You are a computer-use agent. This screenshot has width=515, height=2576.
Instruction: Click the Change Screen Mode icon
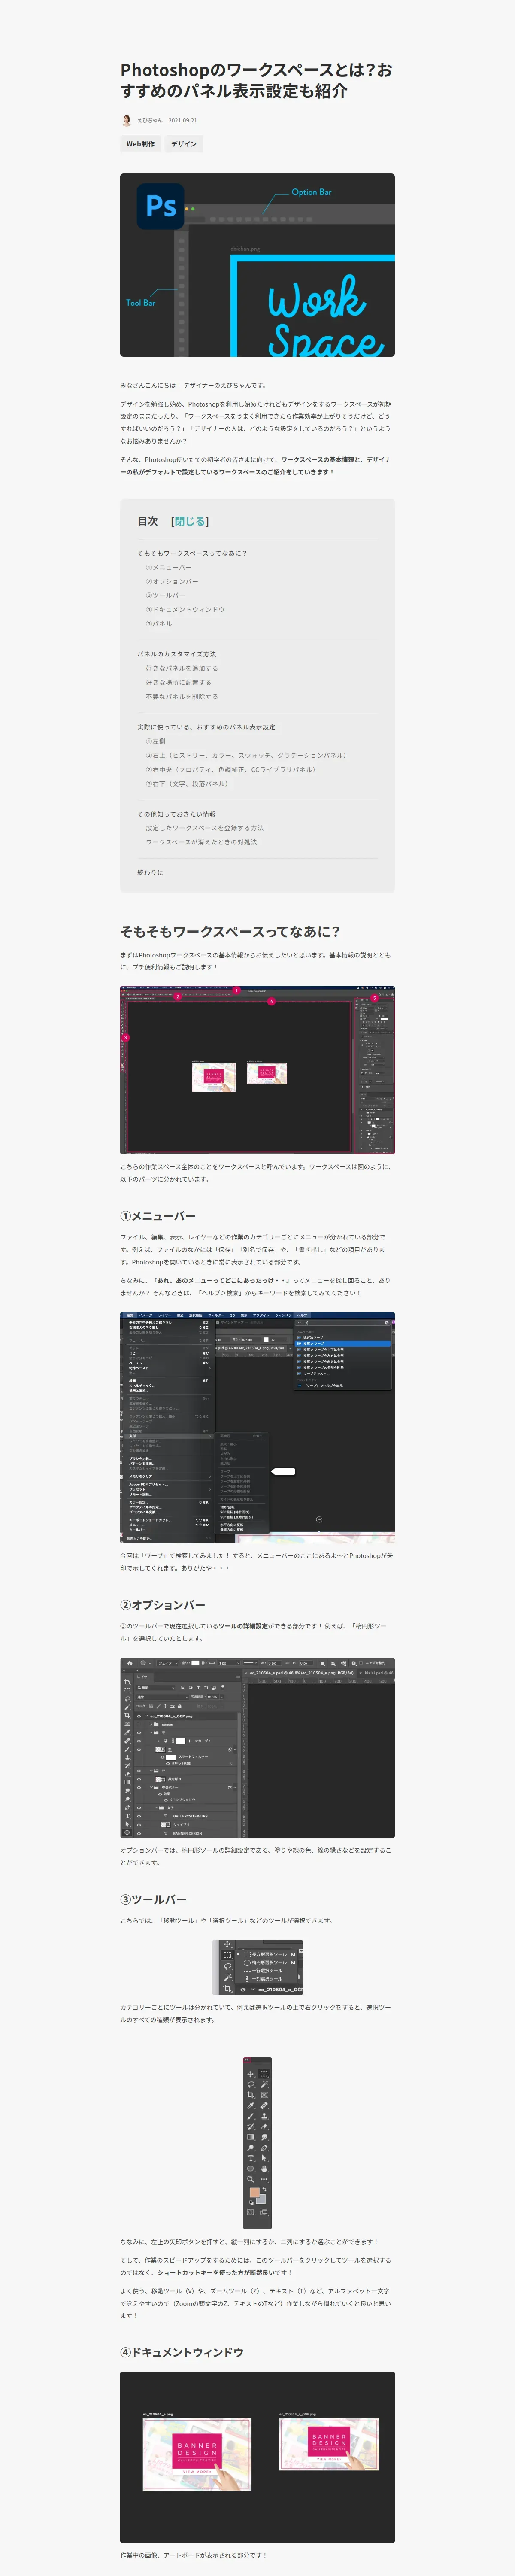pos(264,2212)
